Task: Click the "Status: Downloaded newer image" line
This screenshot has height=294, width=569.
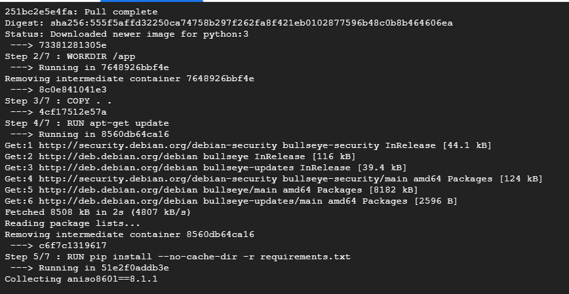Action: [127, 34]
